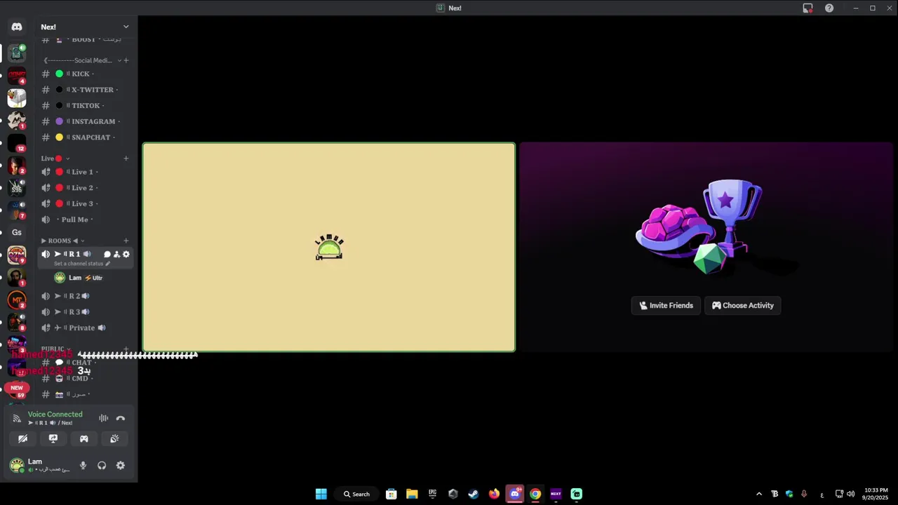
Task: Open User Settings gear icon
Action: [x=121, y=465]
